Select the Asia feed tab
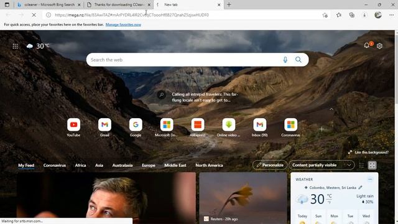 coord(99,166)
